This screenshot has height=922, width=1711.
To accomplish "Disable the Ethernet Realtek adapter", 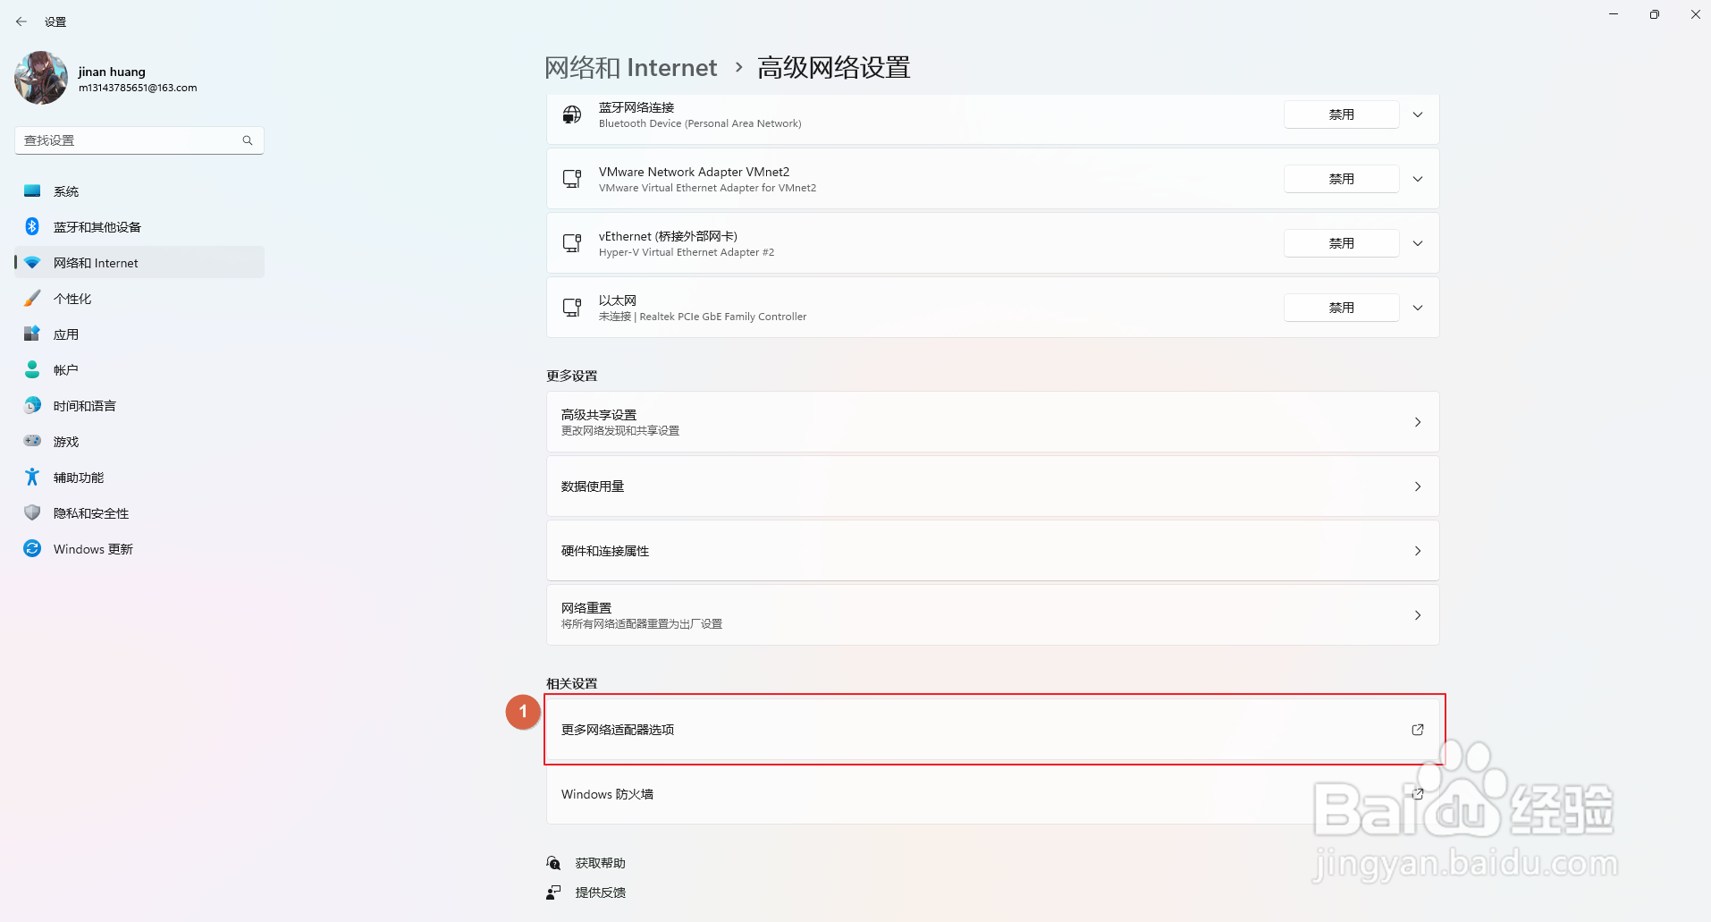I will (1341, 308).
